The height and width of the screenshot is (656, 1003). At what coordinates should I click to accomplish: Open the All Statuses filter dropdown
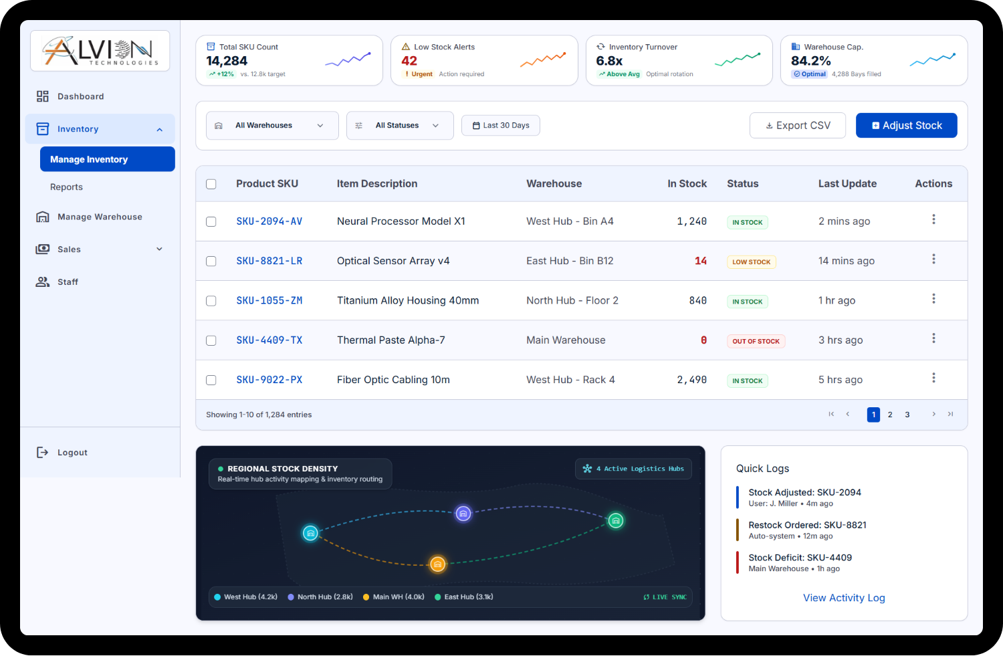[400, 126]
